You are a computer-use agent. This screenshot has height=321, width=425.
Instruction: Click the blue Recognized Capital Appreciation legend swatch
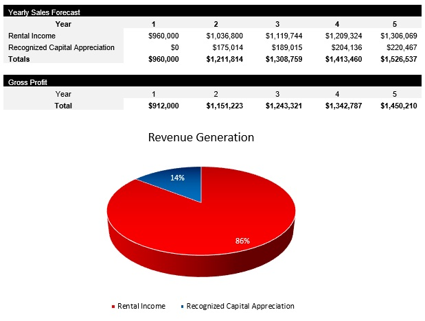[182, 307]
